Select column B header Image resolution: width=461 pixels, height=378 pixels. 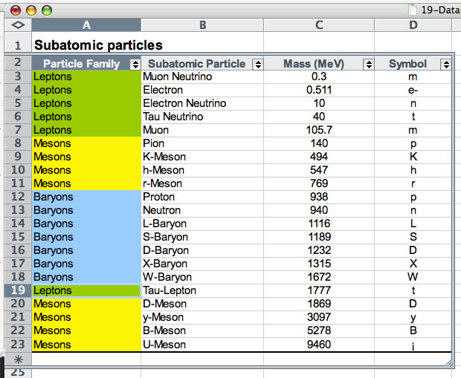(x=202, y=25)
